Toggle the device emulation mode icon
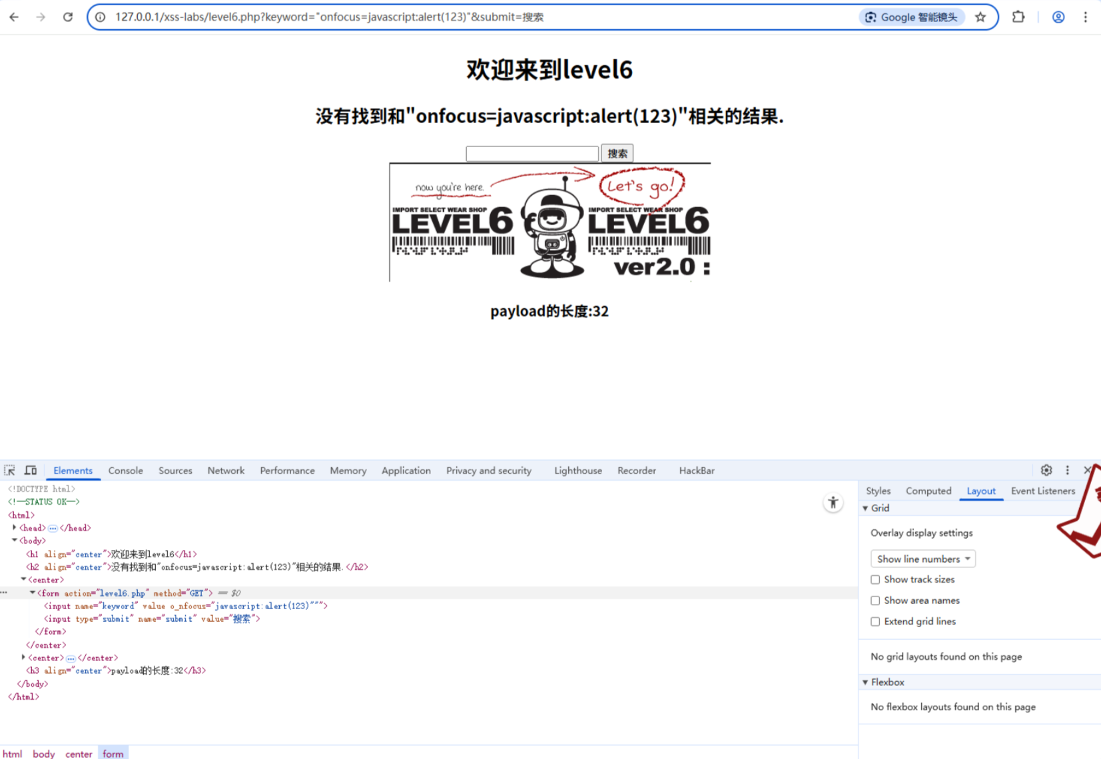 click(x=30, y=470)
